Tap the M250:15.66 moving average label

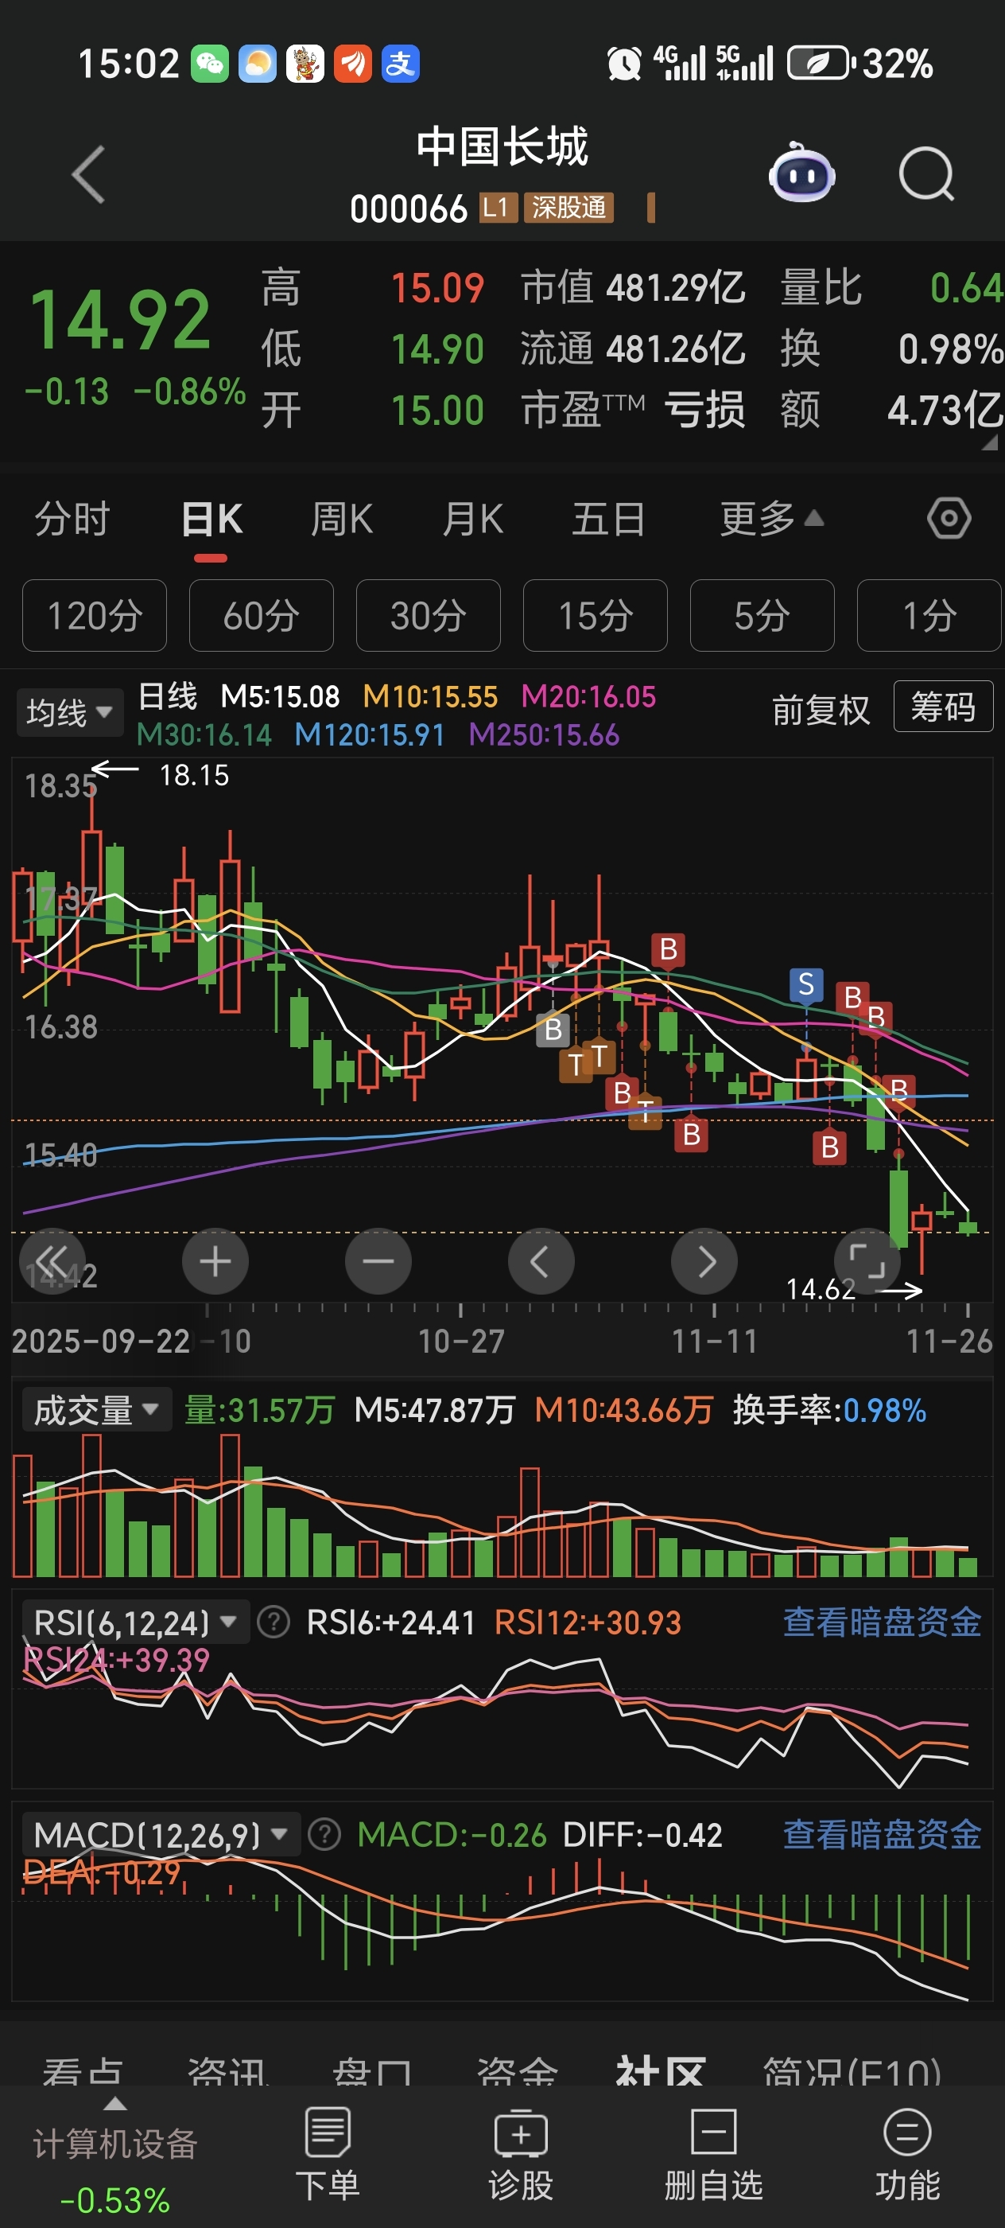point(544,735)
